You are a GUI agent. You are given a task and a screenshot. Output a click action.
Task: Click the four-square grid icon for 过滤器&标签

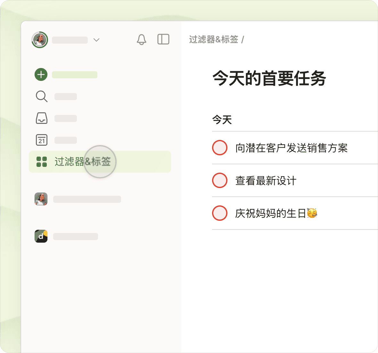(x=42, y=162)
